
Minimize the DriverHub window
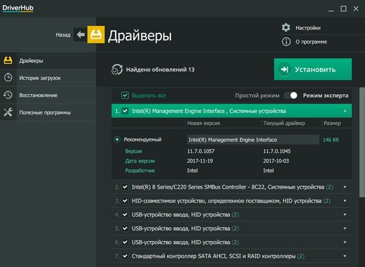331,10
